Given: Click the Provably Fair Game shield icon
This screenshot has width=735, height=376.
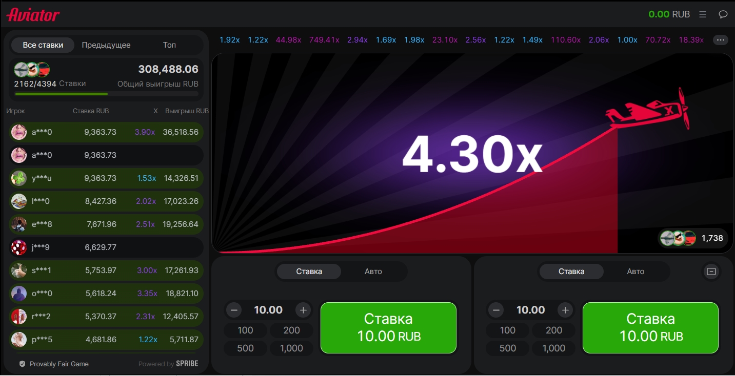Looking at the screenshot, I should tap(22, 364).
